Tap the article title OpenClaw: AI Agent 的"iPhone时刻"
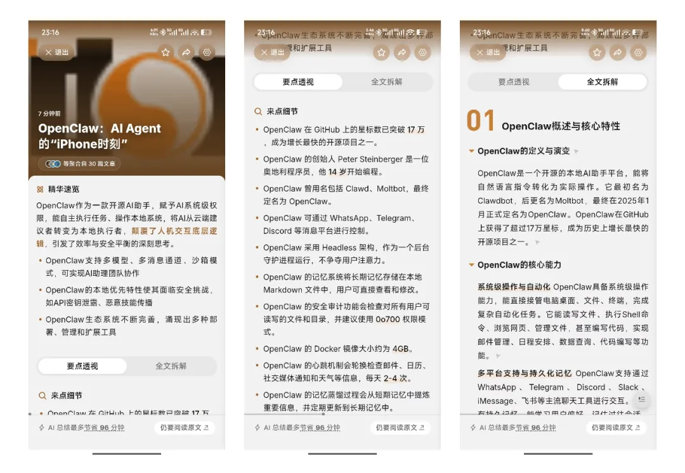Viewport: 685px width, 473px height. tap(100, 136)
